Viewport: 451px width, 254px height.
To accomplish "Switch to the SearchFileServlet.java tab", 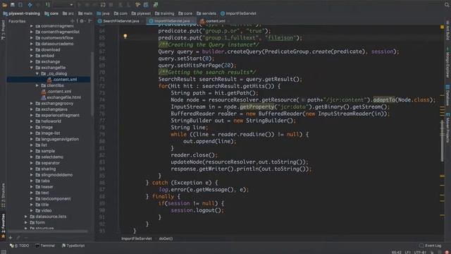I will click(x=118, y=21).
